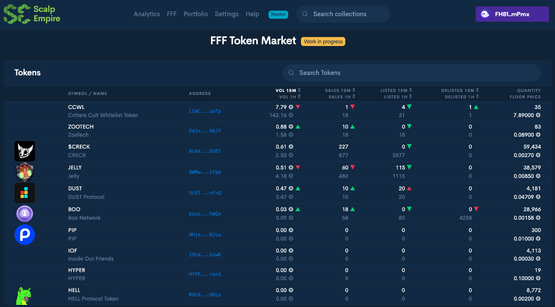Open the Portfolio page
This screenshot has height=307, width=555.
tap(196, 14)
